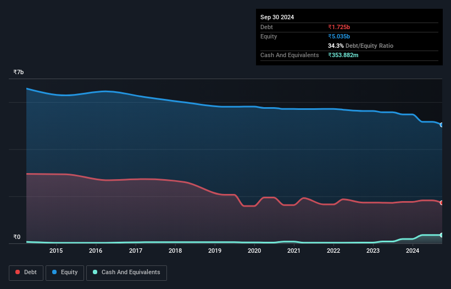Click the blue dot in Equity legend

pyautogui.click(x=54, y=272)
